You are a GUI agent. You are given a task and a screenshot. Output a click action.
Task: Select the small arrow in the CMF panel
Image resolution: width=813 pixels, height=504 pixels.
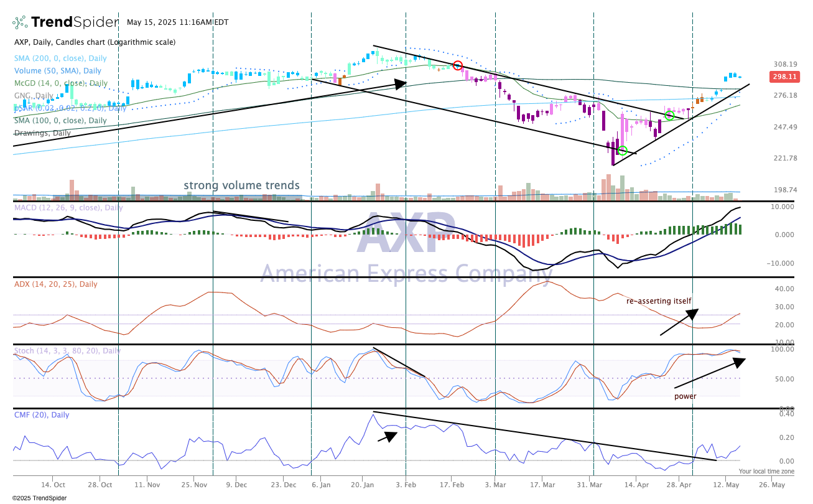(387, 436)
